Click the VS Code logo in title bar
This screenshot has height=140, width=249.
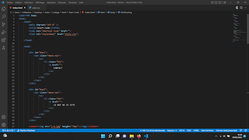tap(3, 3)
